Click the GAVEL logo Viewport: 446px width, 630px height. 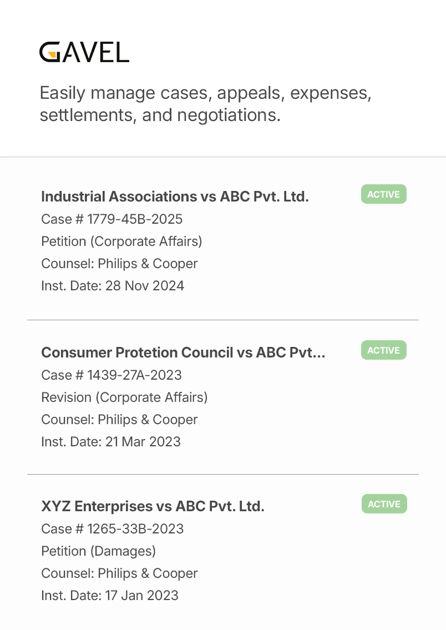pyautogui.click(x=84, y=52)
